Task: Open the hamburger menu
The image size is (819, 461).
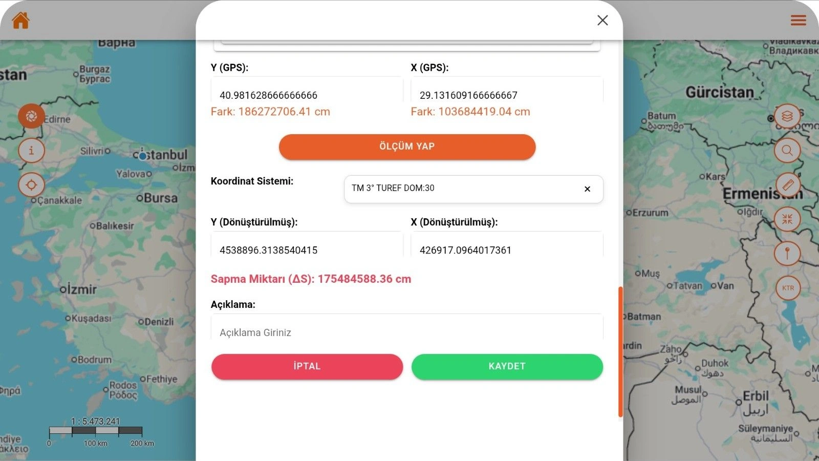Action: coord(798,20)
